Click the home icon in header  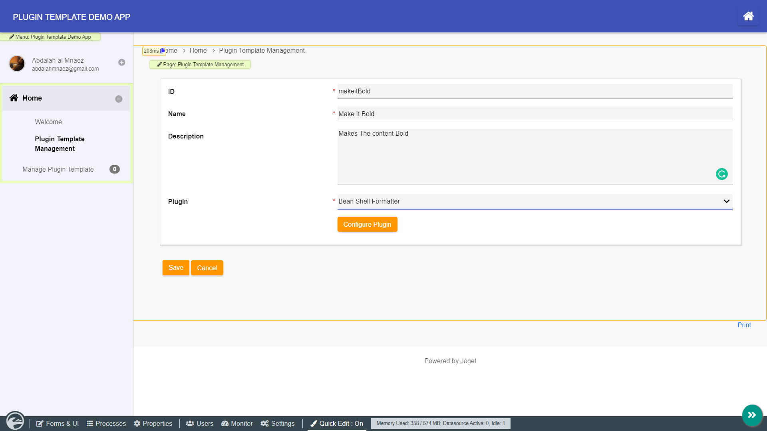(748, 16)
